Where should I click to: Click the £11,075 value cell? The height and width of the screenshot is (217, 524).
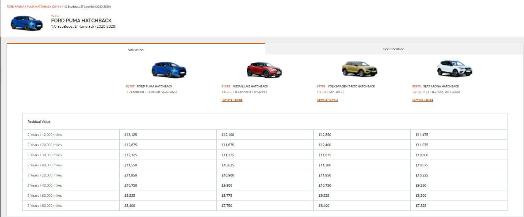click(x=459, y=145)
